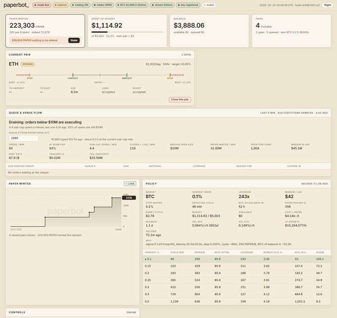
Task: Click the $3,888.06 balance value
Action: point(189,25)
